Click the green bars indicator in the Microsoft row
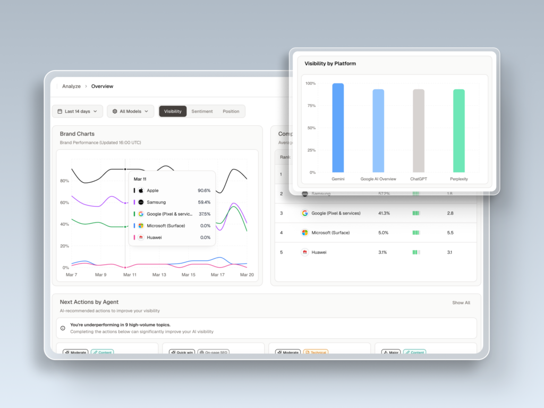Screen dimensions: 544x408 [x=416, y=233]
